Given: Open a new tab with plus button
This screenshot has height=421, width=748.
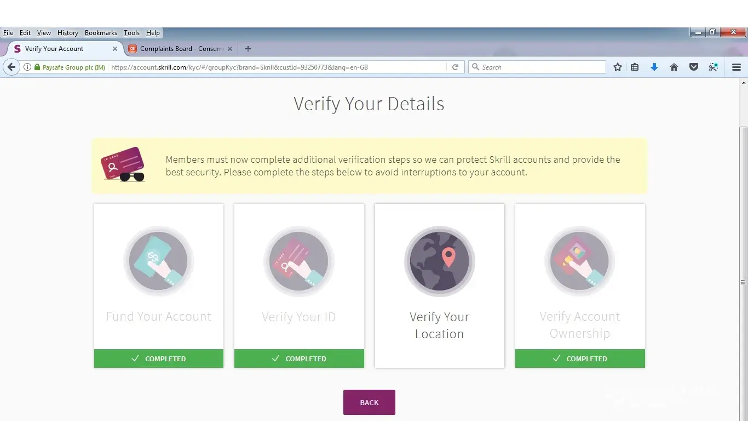Looking at the screenshot, I should (x=248, y=49).
